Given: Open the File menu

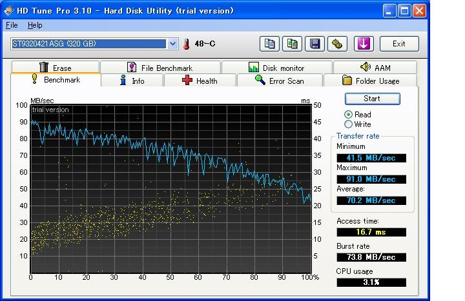Looking at the screenshot, I should 12,25.
